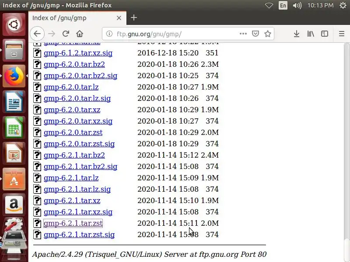Viewport: 350px width, 262px height.
Task: Open the power session menu
Action: (343, 5)
